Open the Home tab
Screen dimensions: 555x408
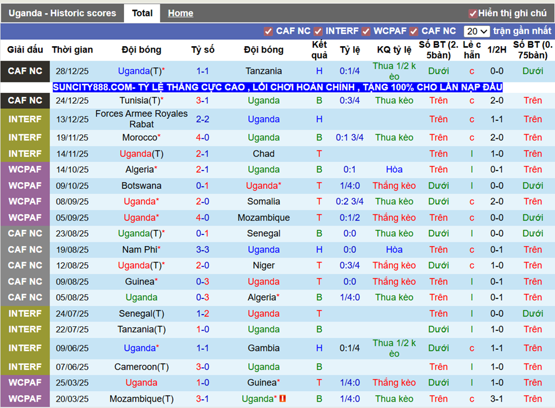[181, 13]
